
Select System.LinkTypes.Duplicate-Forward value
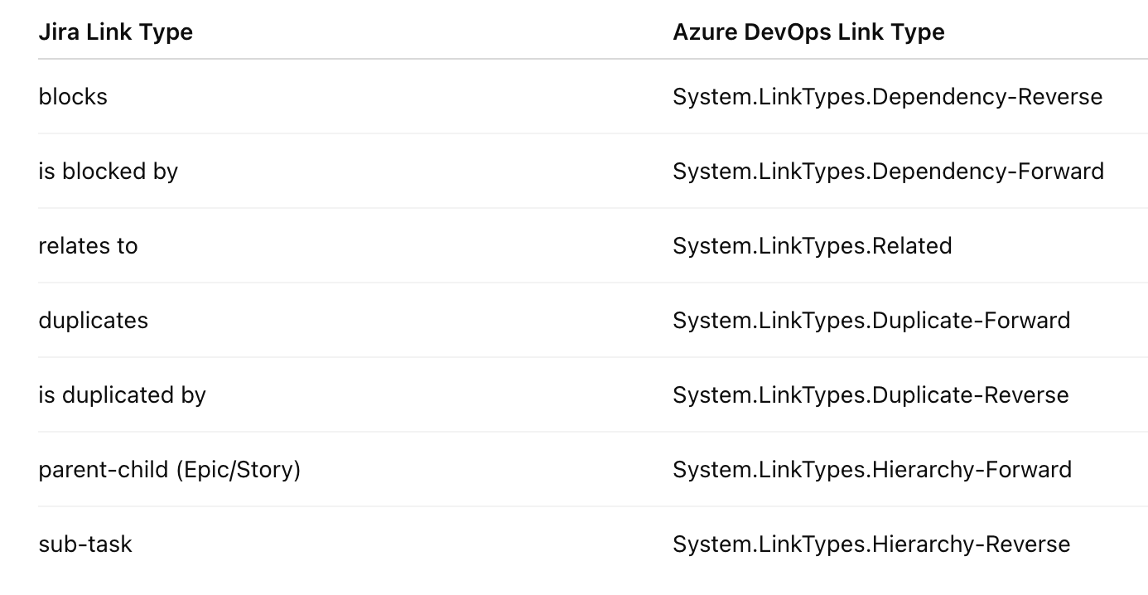pos(871,321)
